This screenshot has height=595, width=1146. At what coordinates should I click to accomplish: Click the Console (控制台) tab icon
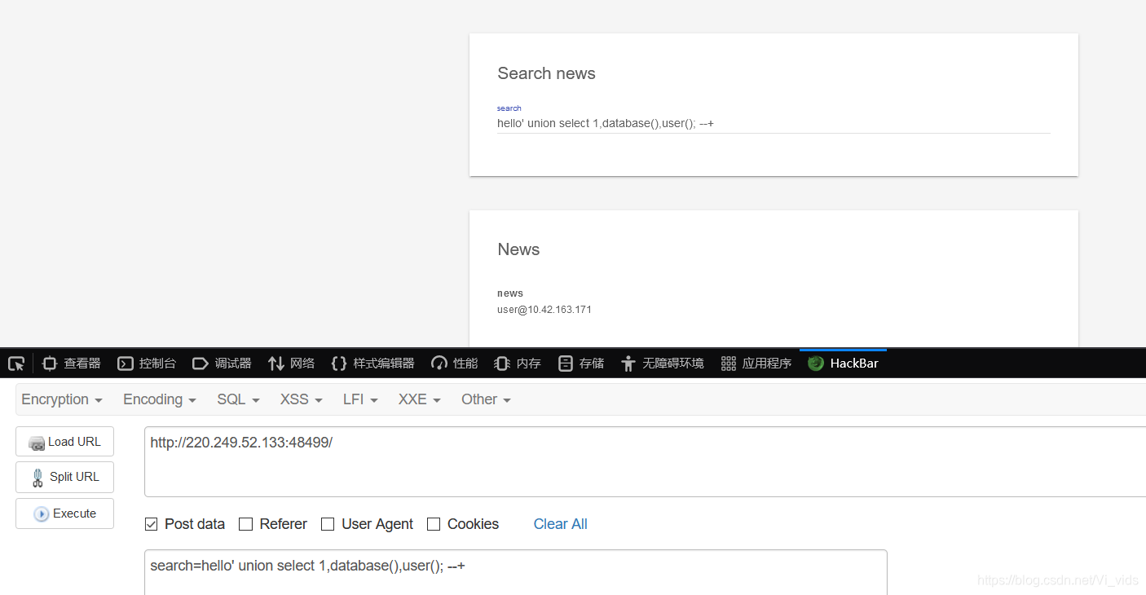point(126,364)
